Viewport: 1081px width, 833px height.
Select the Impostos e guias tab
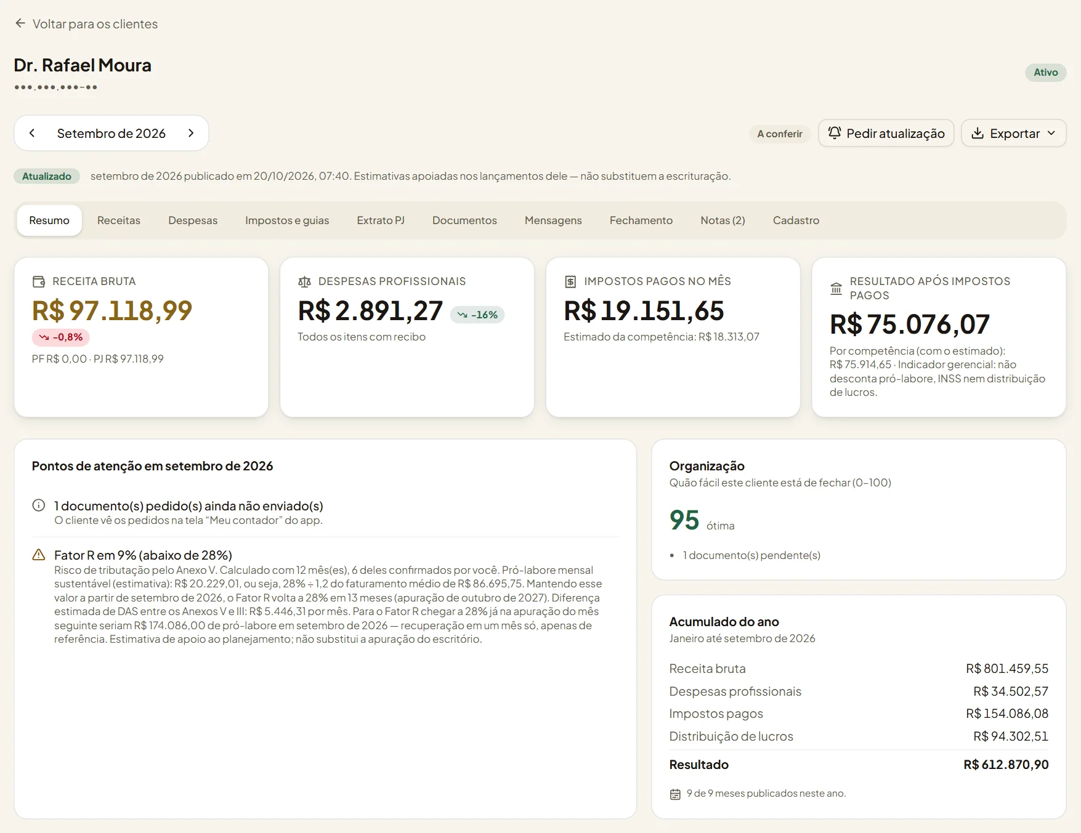[x=287, y=220]
